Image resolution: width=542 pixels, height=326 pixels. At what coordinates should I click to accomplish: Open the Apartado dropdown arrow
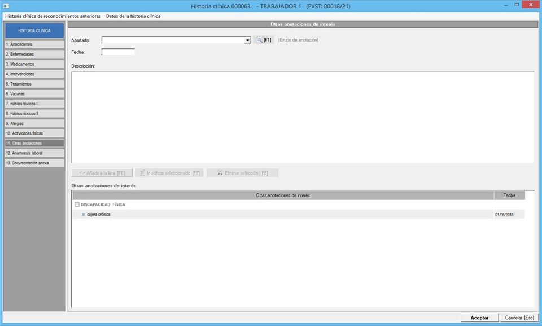pos(247,41)
